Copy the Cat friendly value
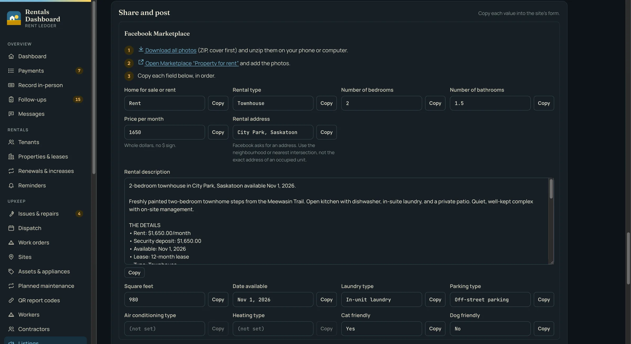Viewport: 631px width, 344px height. [x=435, y=329]
